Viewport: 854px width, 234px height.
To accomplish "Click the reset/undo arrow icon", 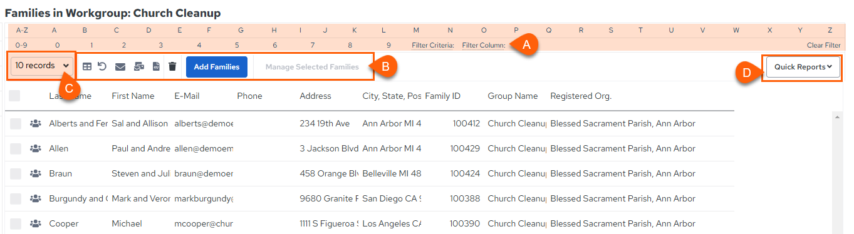I will pyautogui.click(x=102, y=66).
